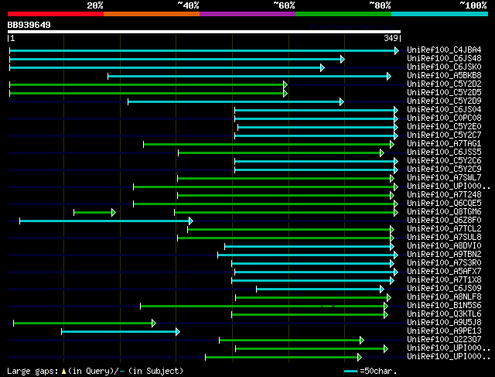Screen dimensions: 495x377
Task: Click the green alignment bar of A7TAG1
Action: [x=267, y=145]
